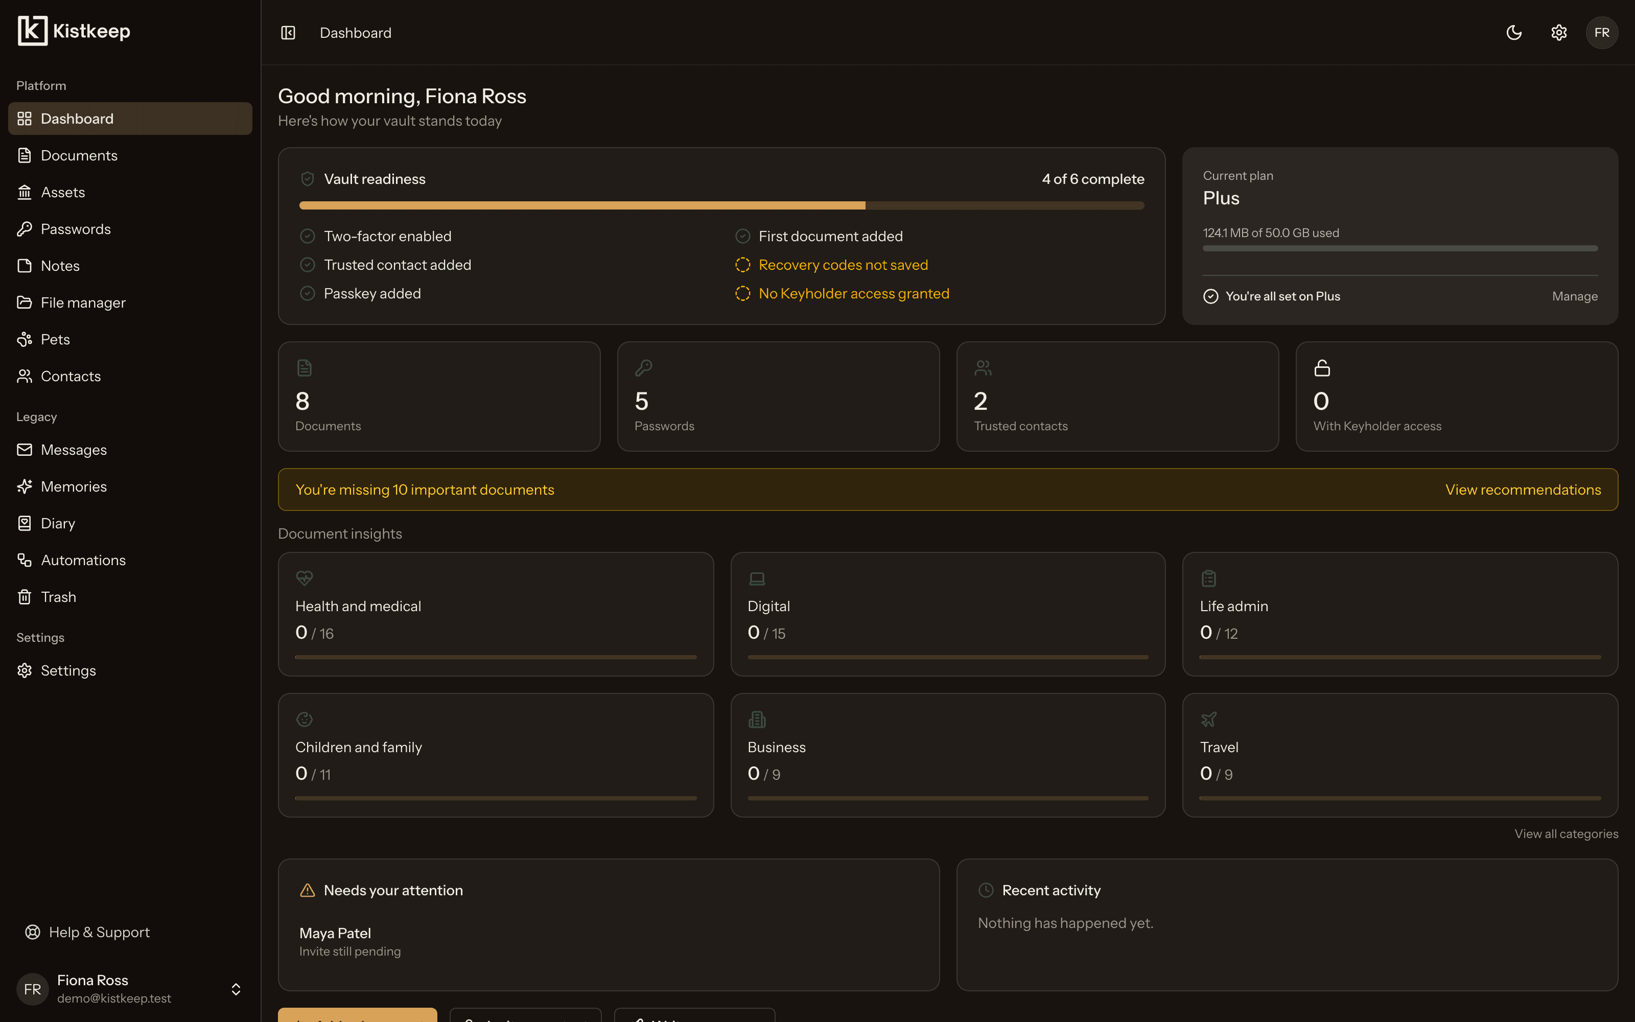This screenshot has width=1635, height=1022.
Task: Open Assets from the sidebar
Action: click(x=130, y=192)
